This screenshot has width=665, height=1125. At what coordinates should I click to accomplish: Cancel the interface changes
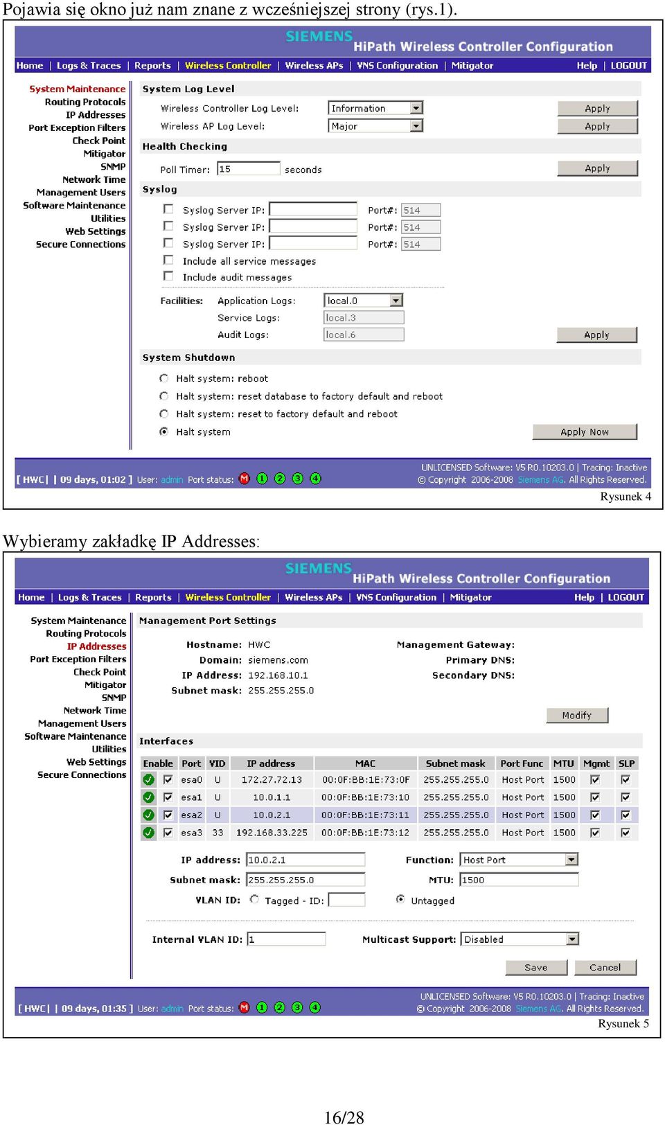(x=605, y=967)
